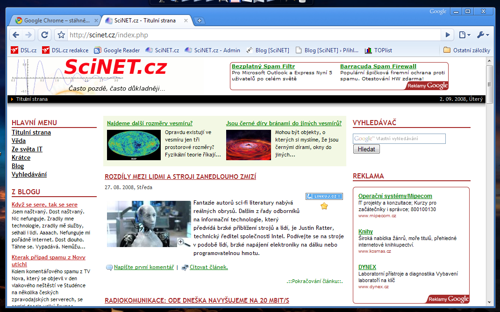Go back with the browser Back arrow

pyautogui.click(x=16, y=35)
